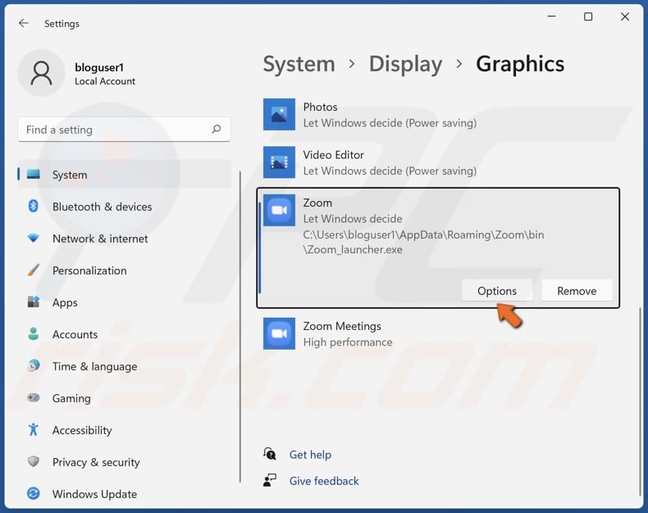The height and width of the screenshot is (513, 648).
Task: Click the Photos app icon
Action: point(280,115)
